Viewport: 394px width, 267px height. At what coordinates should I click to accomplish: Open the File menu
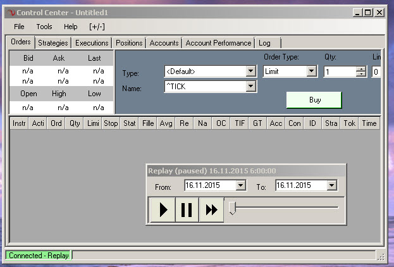tap(19, 27)
